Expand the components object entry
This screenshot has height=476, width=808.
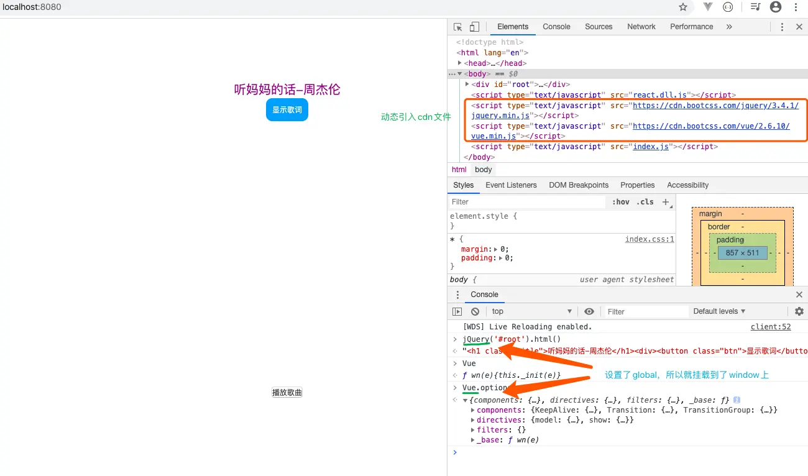pyautogui.click(x=473, y=410)
